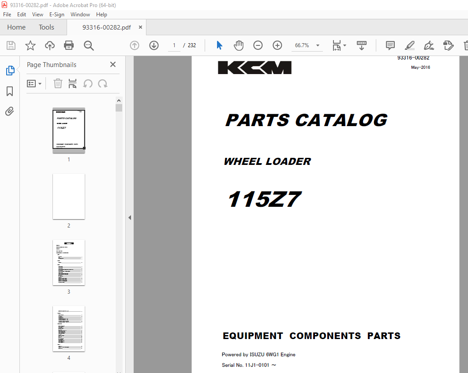This screenshot has width=468, height=373.
Task: Add a comment with the note icon
Action: (x=390, y=45)
